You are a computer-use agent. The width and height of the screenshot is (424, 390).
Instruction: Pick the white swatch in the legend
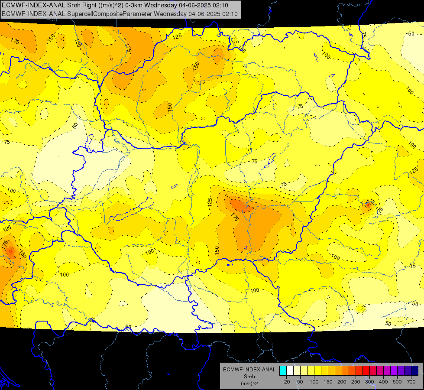290,370
